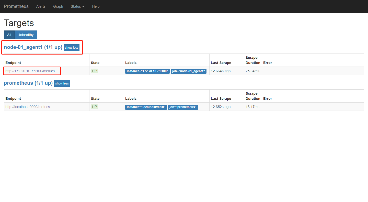368x202 pixels.
Task: Click the job="node-01_agent1" label badge
Action: (x=189, y=71)
